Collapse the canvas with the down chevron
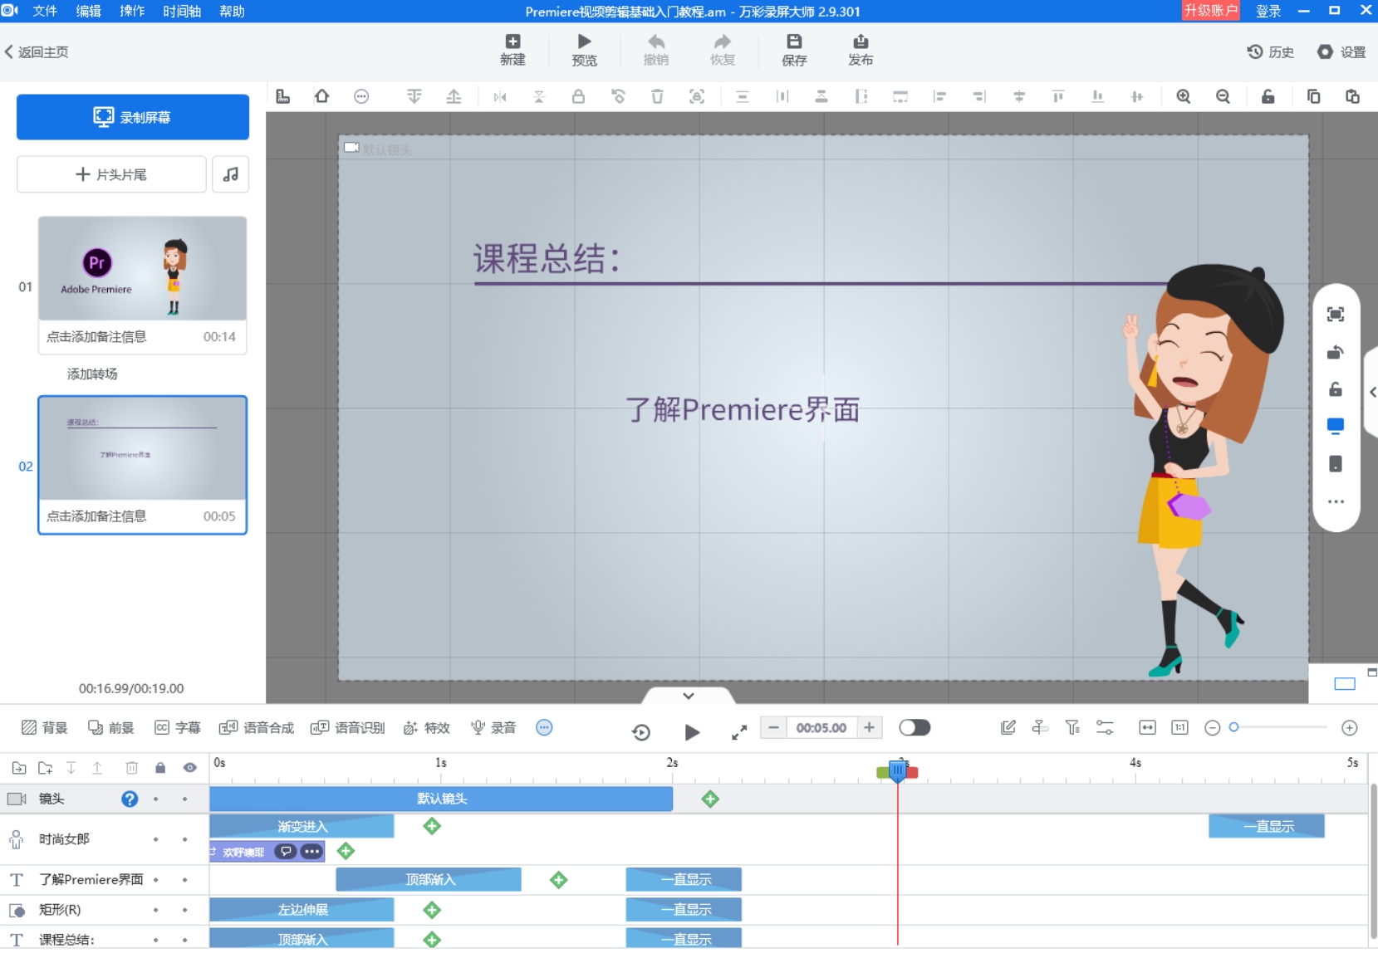Viewport: 1378px width, 958px height. [x=689, y=696]
